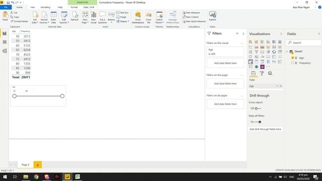Add a new page with plus button
The image size is (322, 181).
click(x=38, y=165)
